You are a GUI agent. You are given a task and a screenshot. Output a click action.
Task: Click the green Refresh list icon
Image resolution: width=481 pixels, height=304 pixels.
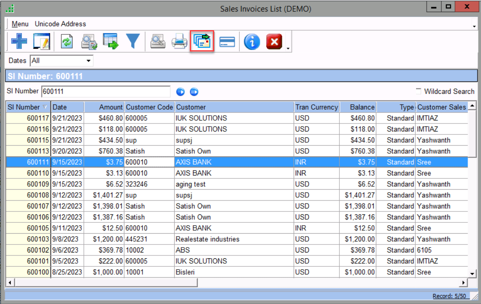(67, 42)
